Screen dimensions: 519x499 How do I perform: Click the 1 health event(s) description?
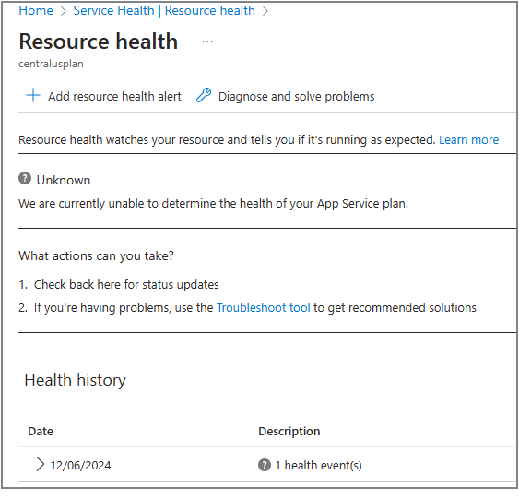[x=318, y=465]
